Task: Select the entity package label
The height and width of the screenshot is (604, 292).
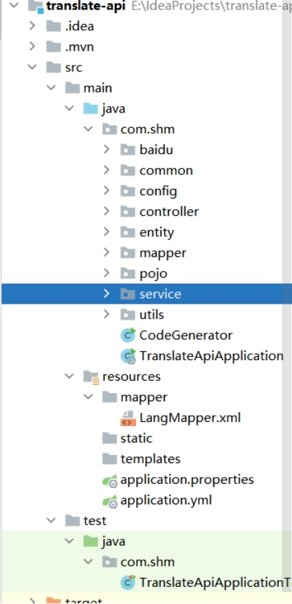Action: (157, 232)
